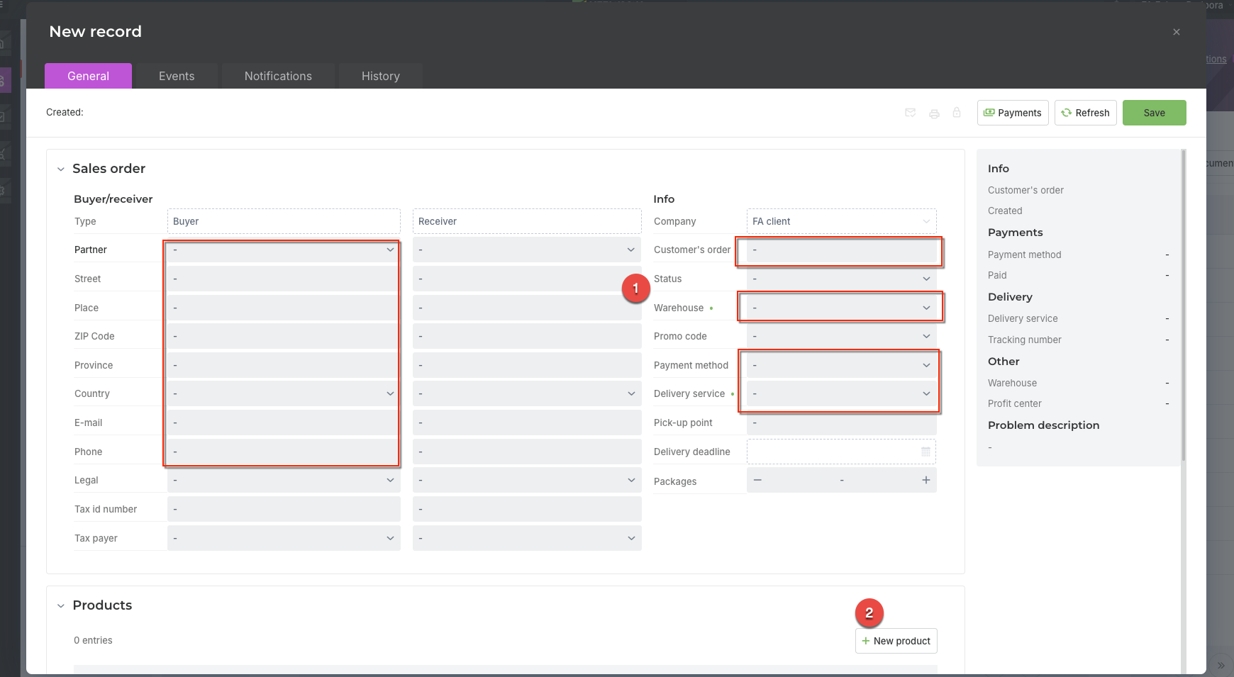
Task: Open the Buyer Partner dropdown
Action: pos(284,250)
